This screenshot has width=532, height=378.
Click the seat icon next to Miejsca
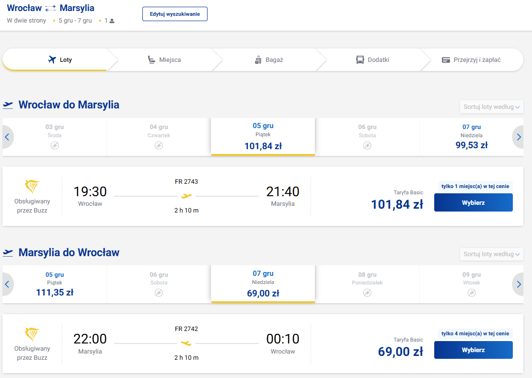(x=151, y=60)
